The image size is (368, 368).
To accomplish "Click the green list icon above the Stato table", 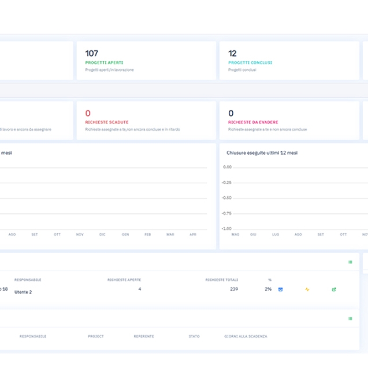I will (350, 318).
